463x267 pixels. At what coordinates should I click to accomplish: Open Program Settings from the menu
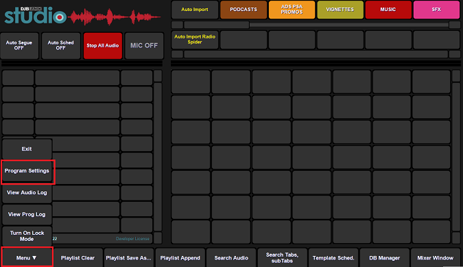point(27,171)
